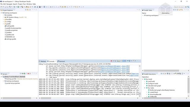Expand the gradle folder in Project Explorer
190x107 pixels.
tap(3, 24)
